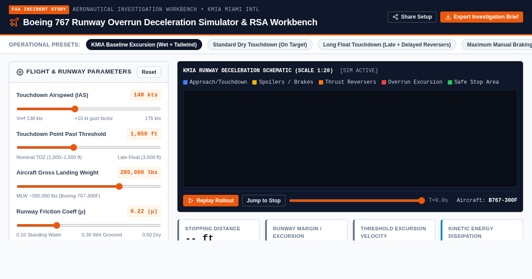Viewport: 532px width, 279px height.
Task: Click the MLW ~300,000 lbs label
Action: coord(59,196)
